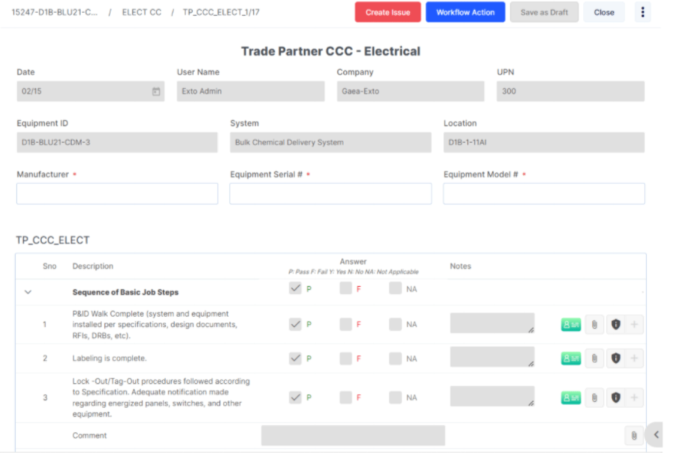Focus the Equipment Model # field
The height and width of the screenshot is (453, 689).
[544, 194]
